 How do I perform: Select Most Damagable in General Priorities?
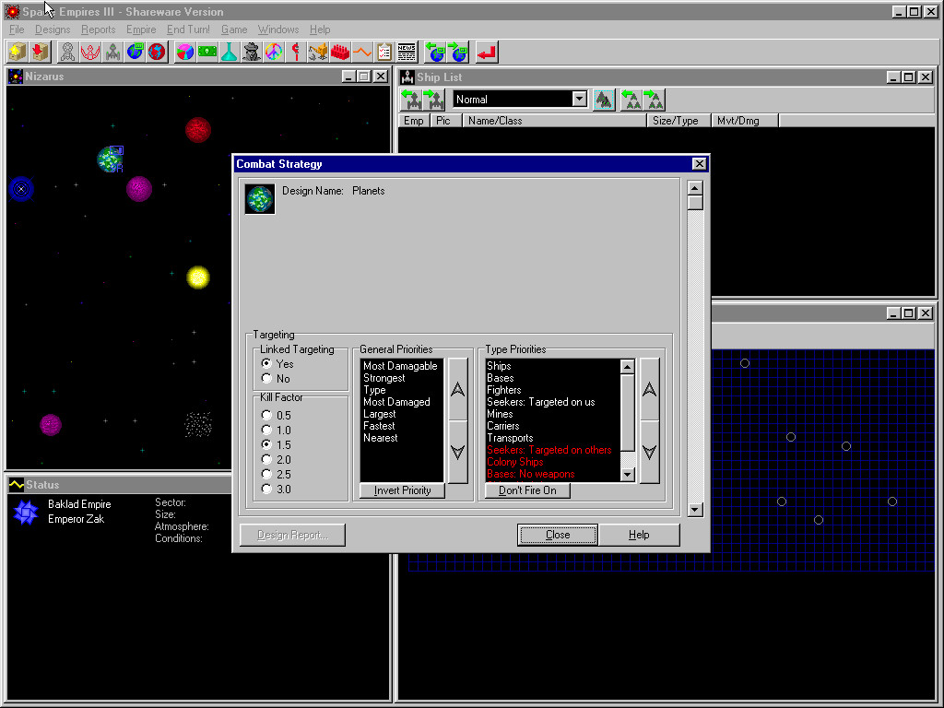(x=400, y=366)
